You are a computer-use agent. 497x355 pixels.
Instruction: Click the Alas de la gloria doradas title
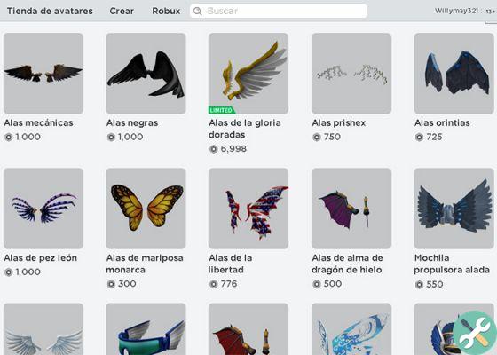(245, 129)
